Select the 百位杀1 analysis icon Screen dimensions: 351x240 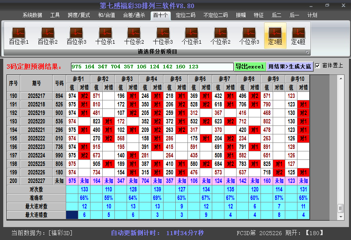click(19, 36)
